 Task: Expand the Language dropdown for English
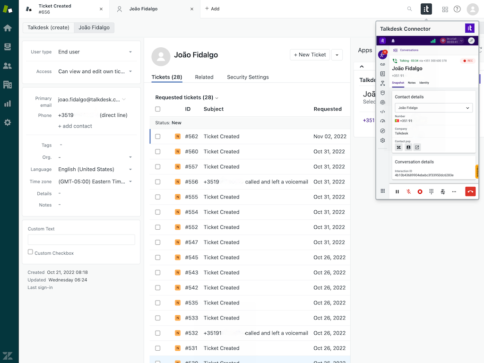95,169
